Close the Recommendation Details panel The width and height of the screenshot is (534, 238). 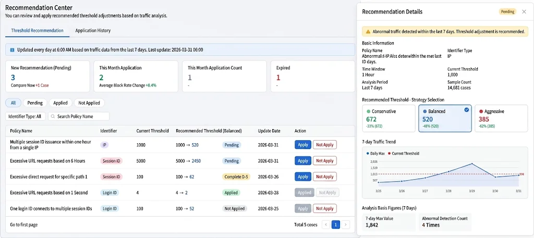click(x=524, y=11)
